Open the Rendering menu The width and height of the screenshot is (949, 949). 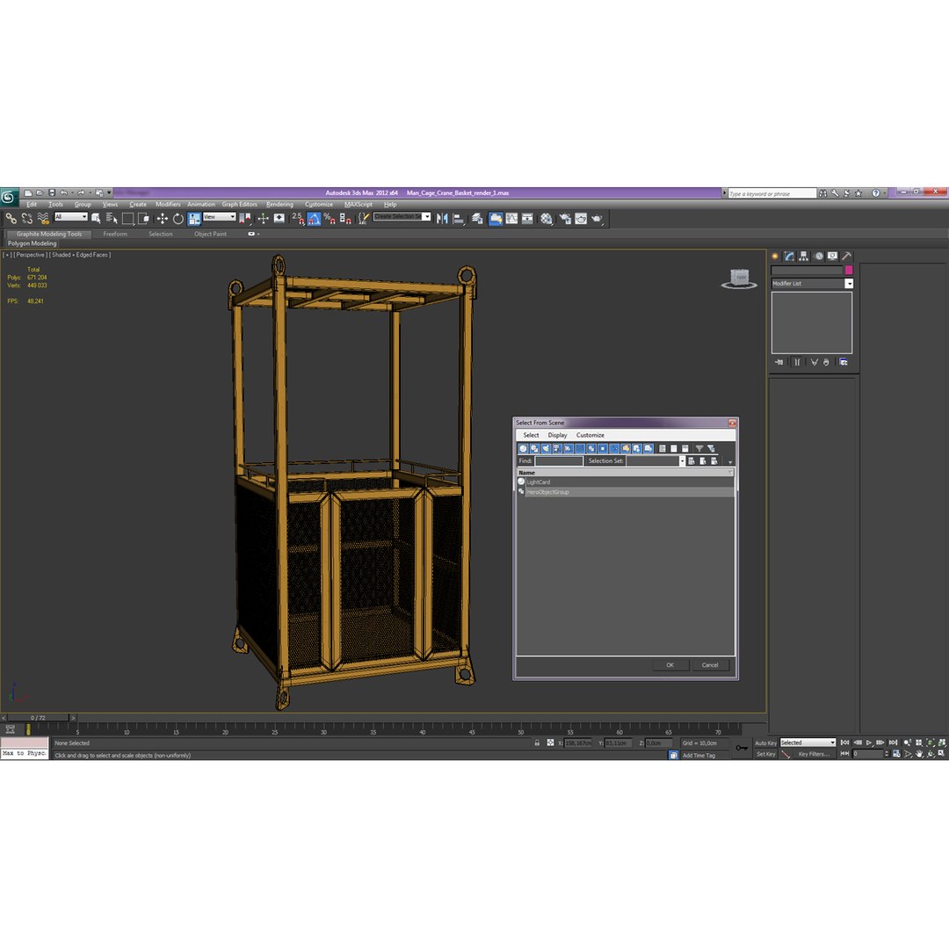(x=279, y=205)
